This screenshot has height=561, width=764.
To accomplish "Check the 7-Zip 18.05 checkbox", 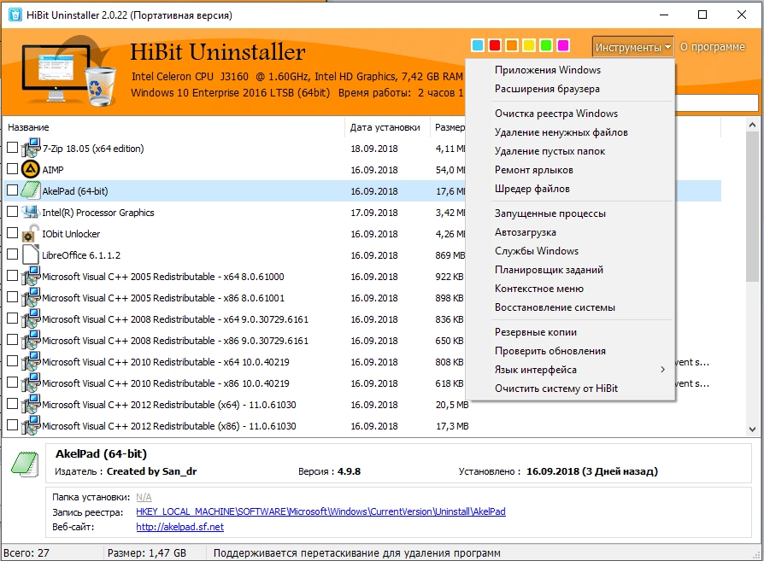I will (13, 148).
